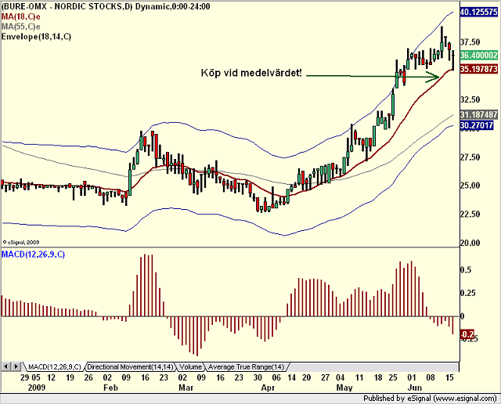Image resolution: width=501 pixels, height=404 pixels.
Task: Click the 20.00 price scale label
Action: [470, 243]
